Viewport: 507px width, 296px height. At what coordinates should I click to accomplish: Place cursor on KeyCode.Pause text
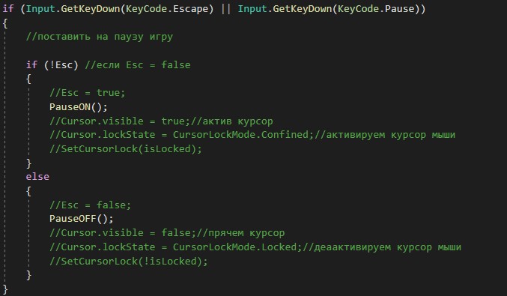pos(376,9)
